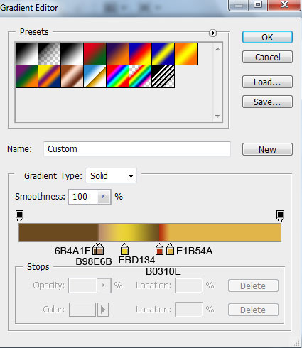Click the OK button
The image size is (302, 348).
point(267,37)
